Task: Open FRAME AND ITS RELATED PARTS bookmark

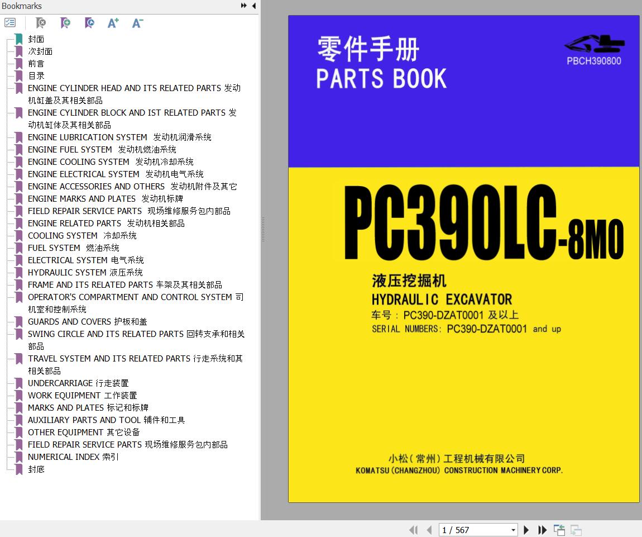Action: (x=125, y=285)
